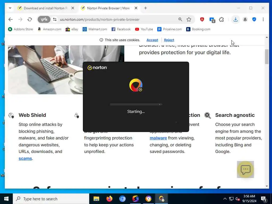Click the Search agnostic magnifier icon

click(208, 115)
